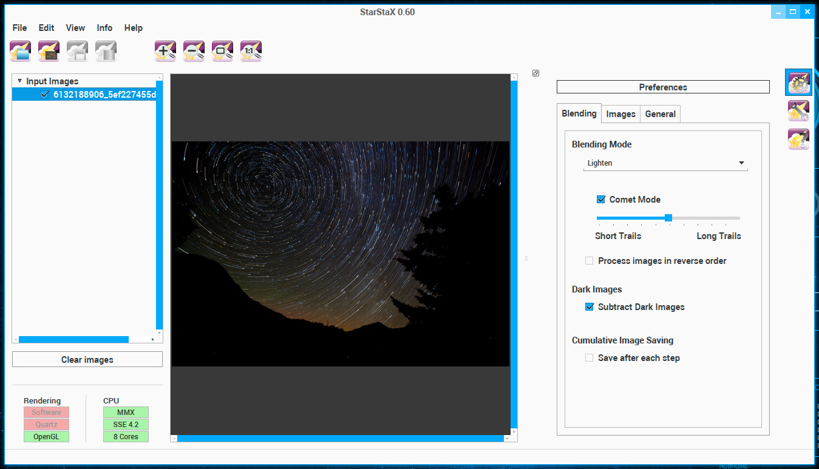Click the image list vertical scrollbar

[160, 206]
